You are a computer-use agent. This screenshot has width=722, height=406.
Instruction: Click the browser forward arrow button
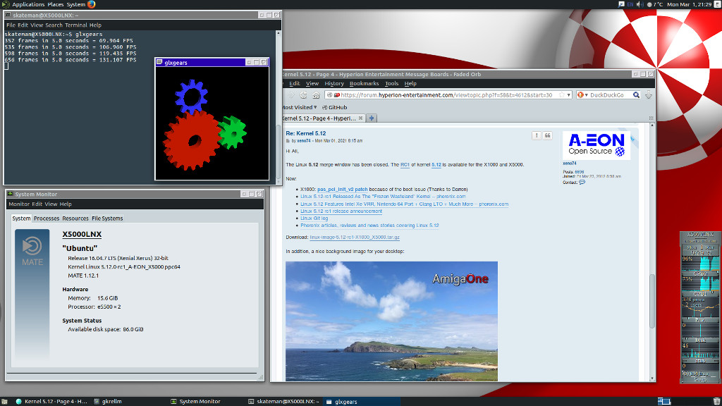coord(291,95)
